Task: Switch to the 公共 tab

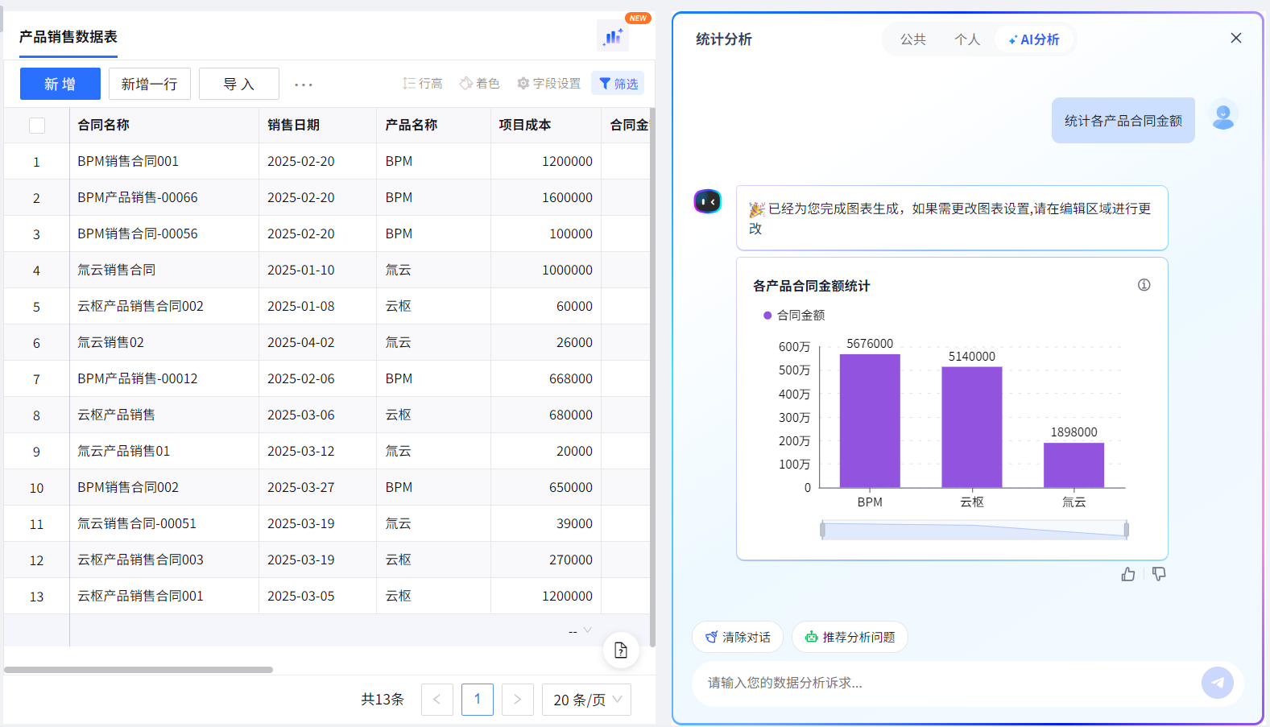Action: pyautogui.click(x=913, y=39)
